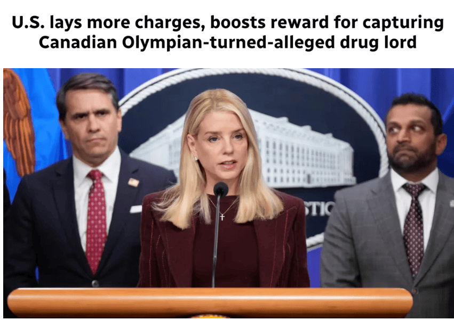This screenshot has width=454, height=320.
Task: Click the eagle emblem on the flag
Action: click(19, 121)
